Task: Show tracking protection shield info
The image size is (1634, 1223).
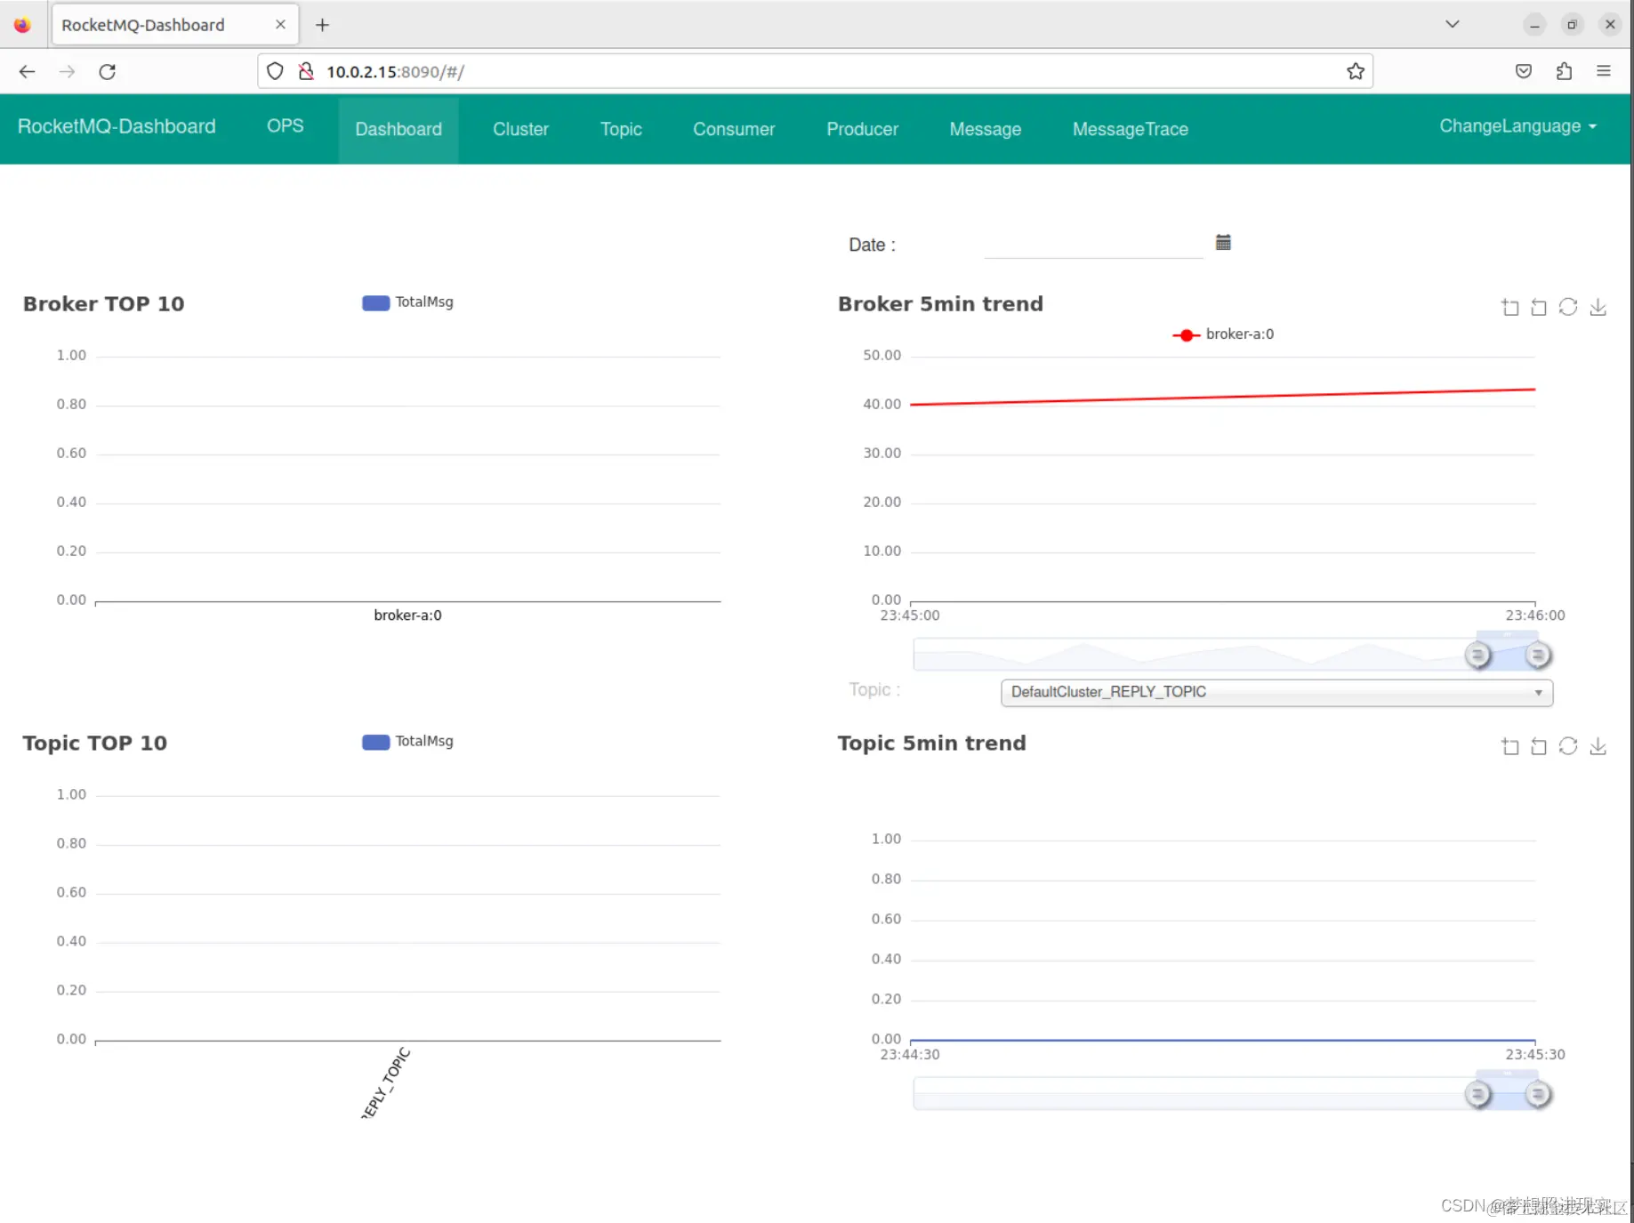Action: pos(276,71)
